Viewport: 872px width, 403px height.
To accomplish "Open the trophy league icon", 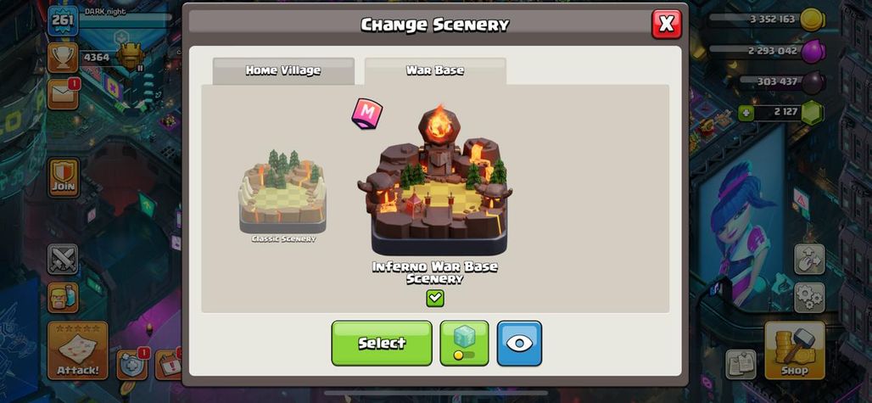I will (62, 58).
